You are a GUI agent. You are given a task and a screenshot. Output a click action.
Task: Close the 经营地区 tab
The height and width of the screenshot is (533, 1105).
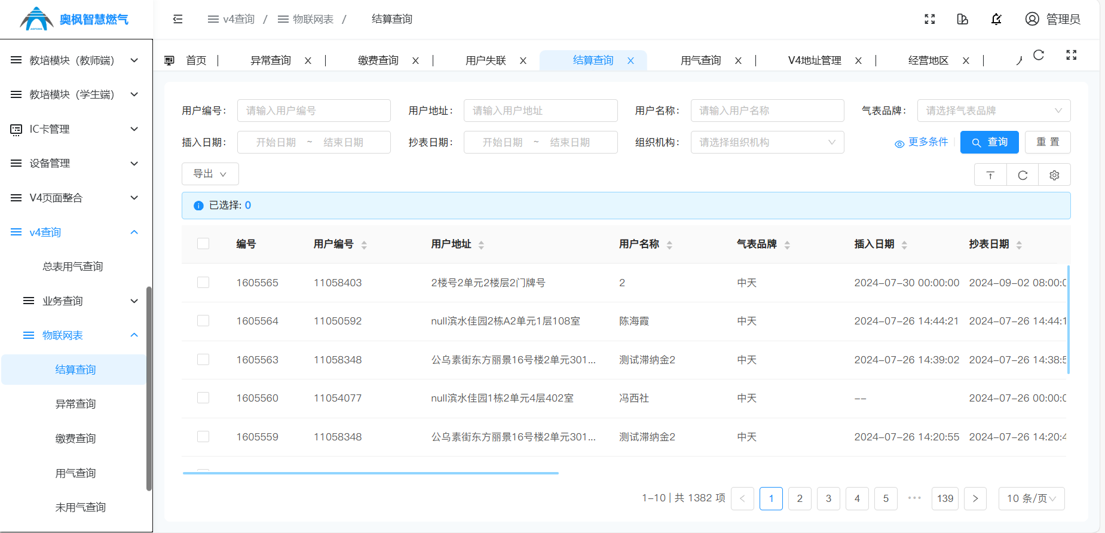tap(966, 61)
